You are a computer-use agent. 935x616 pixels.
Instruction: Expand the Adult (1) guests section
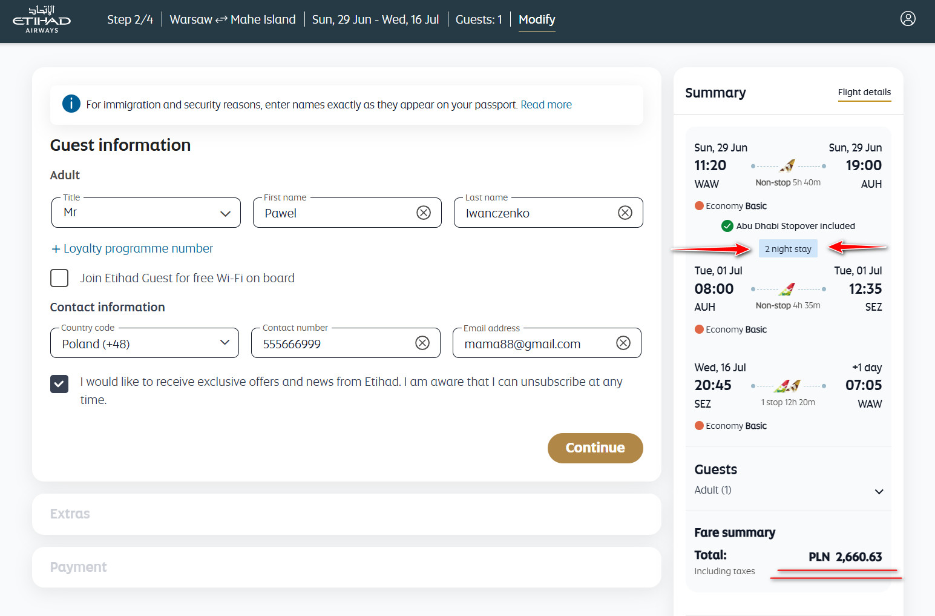point(879,491)
